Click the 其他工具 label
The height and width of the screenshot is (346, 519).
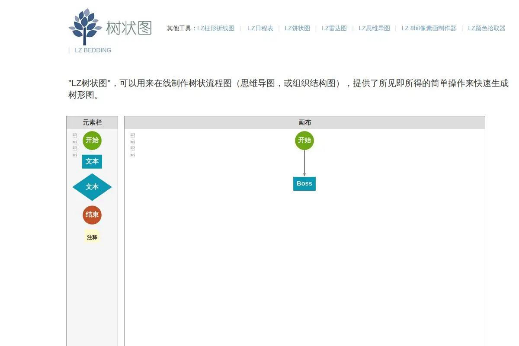pyautogui.click(x=182, y=28)
